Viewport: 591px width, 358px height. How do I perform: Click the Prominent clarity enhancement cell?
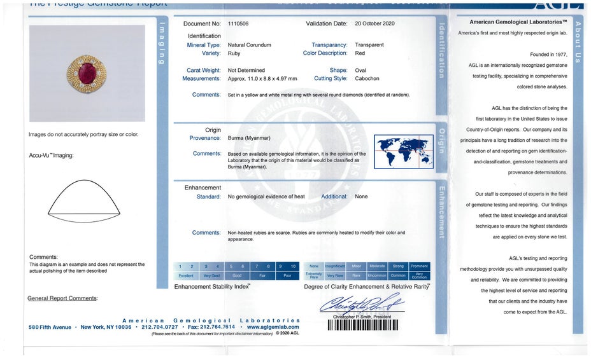[x=420, y=266]
